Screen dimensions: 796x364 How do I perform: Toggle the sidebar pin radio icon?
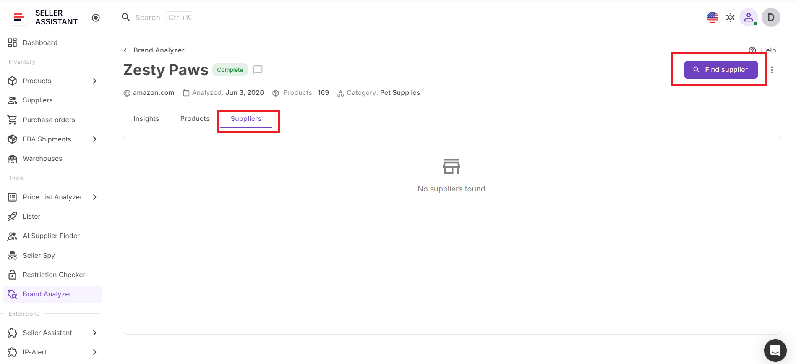click(x=96, y=18)
